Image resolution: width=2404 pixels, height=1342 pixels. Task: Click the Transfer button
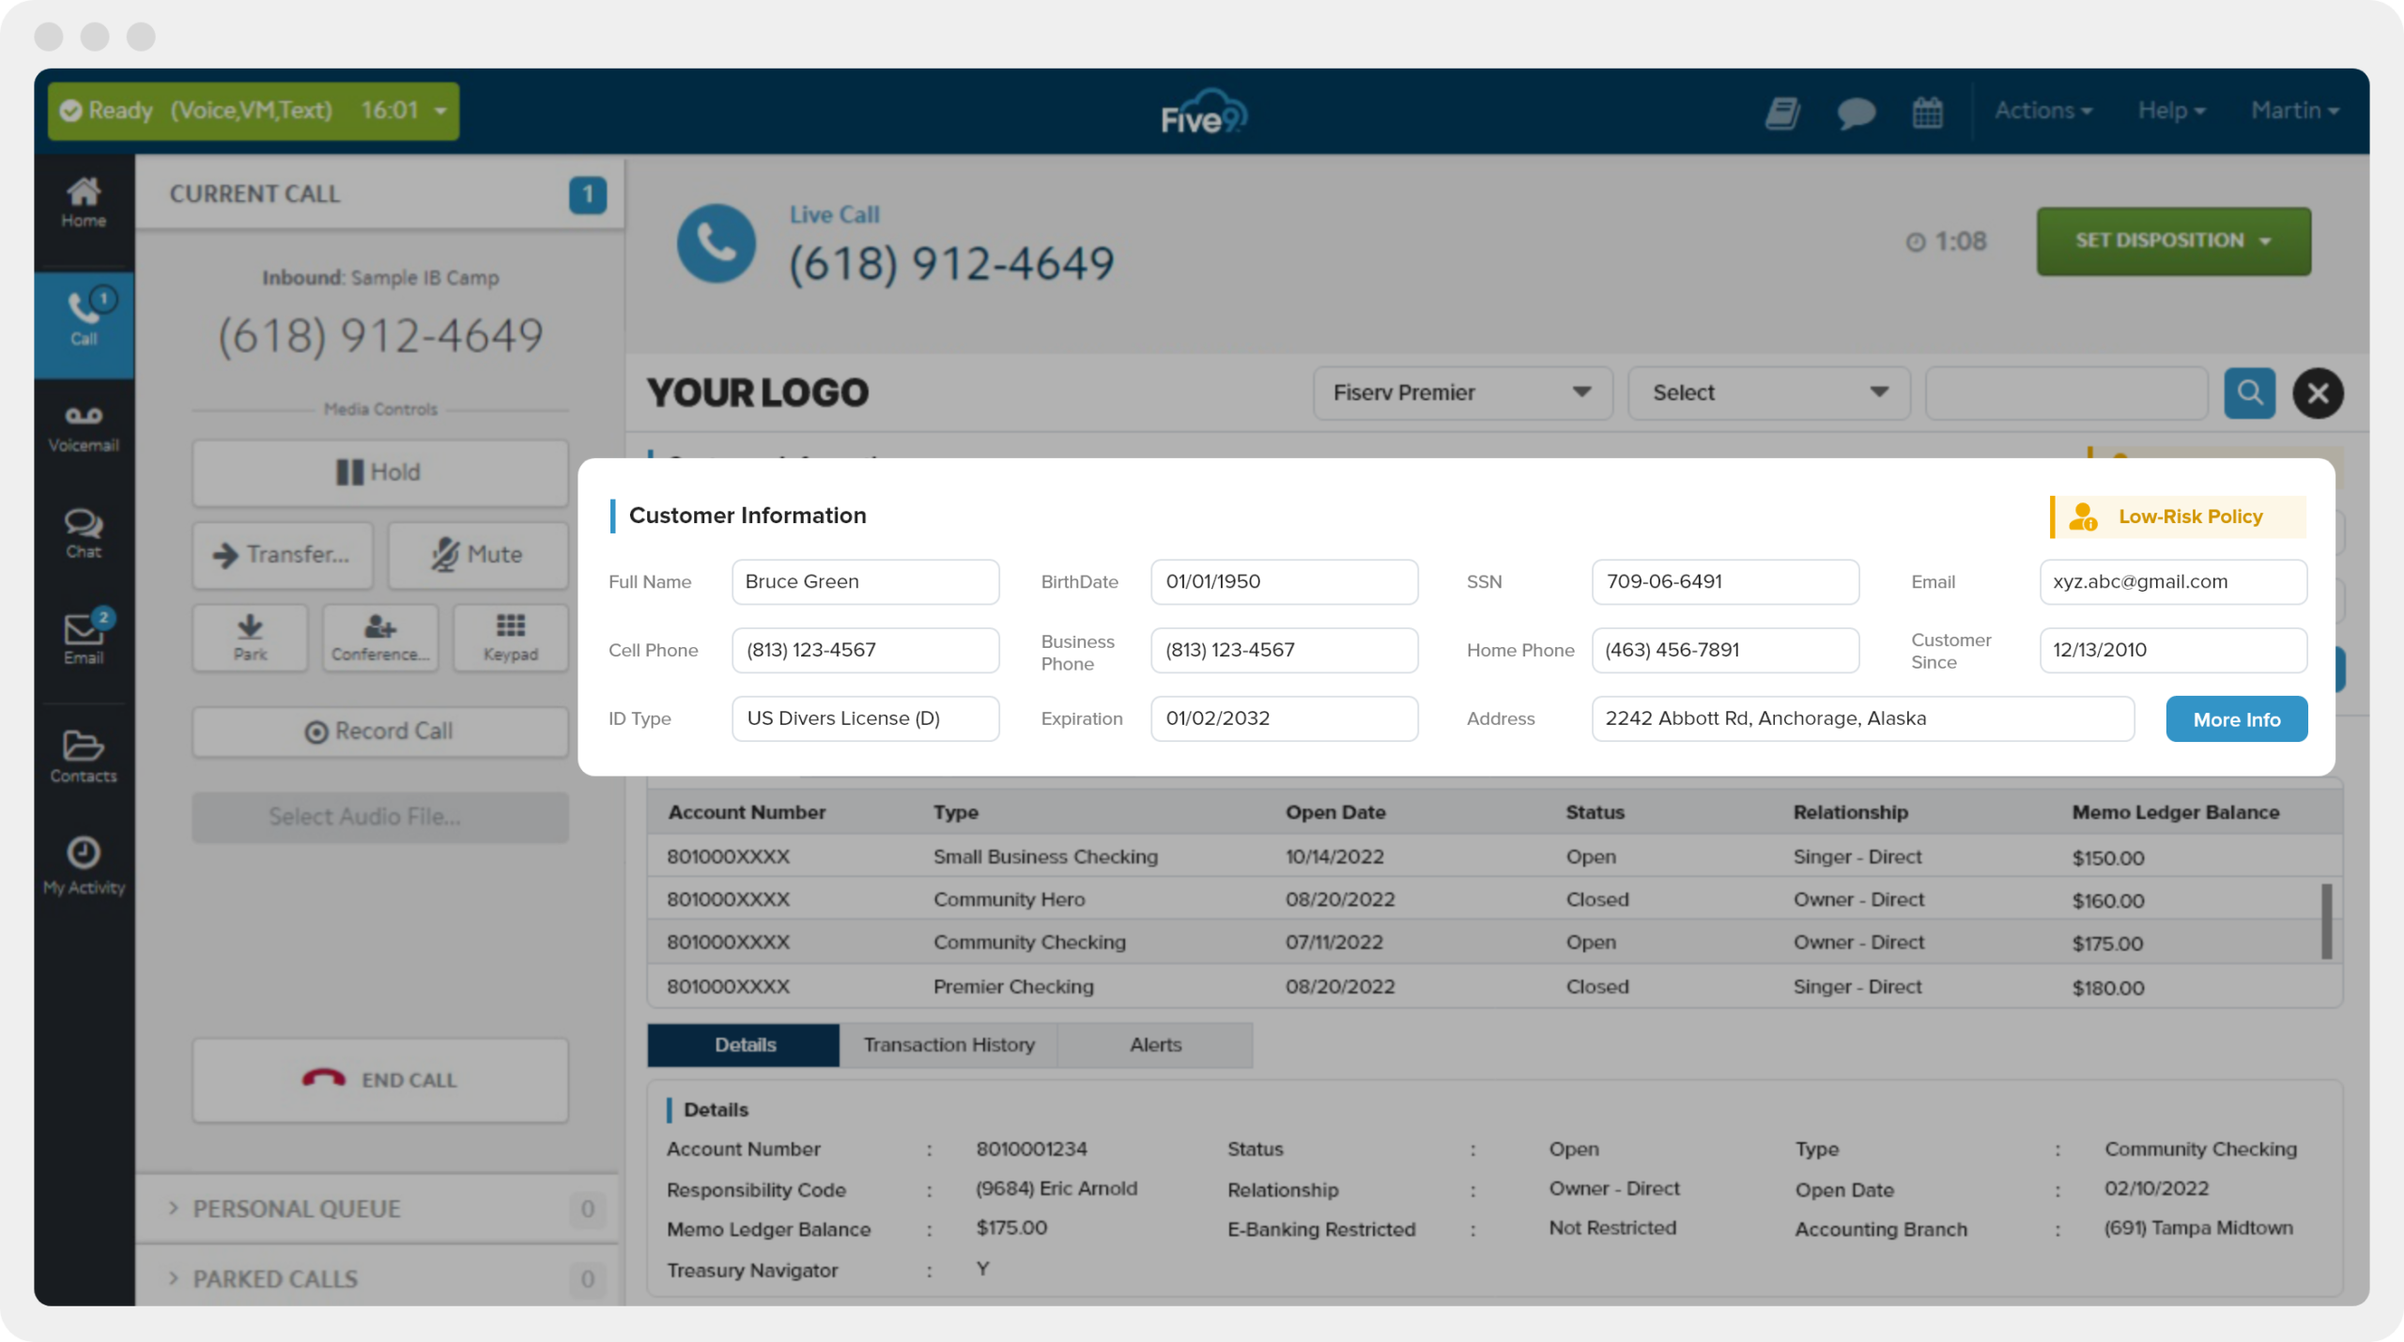[283, 555]
